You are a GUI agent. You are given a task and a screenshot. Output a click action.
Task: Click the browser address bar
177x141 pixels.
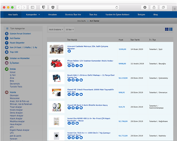pyautogui.click(x=89, y=8)
